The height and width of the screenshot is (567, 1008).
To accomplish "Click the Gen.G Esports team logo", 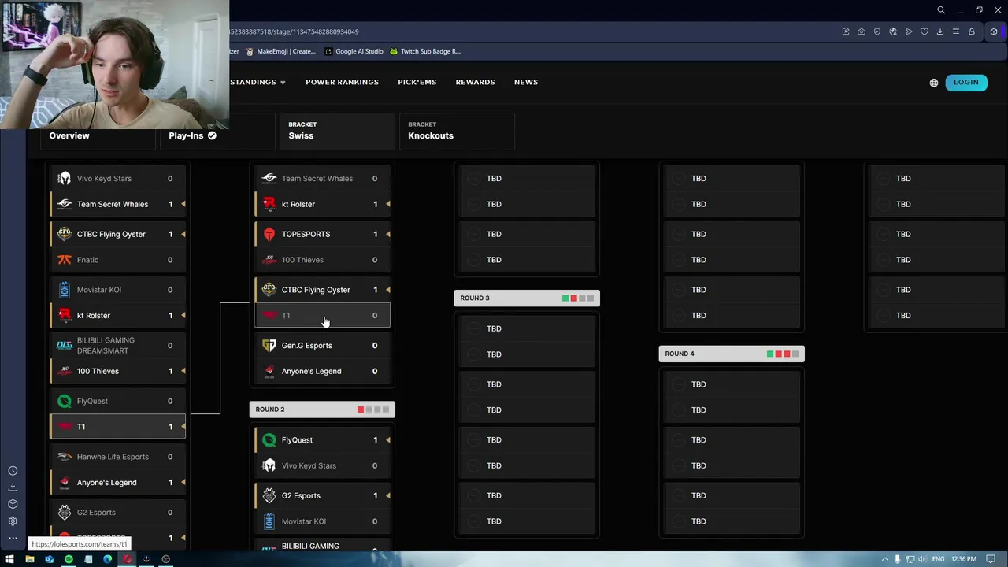I will coord(269,346).
